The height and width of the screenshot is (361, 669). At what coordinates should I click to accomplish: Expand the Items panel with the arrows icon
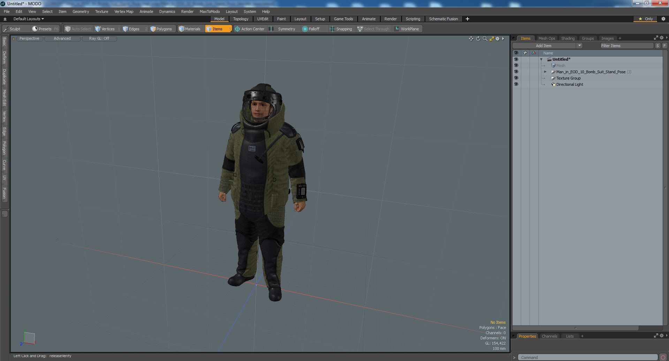tap(656, 38)
